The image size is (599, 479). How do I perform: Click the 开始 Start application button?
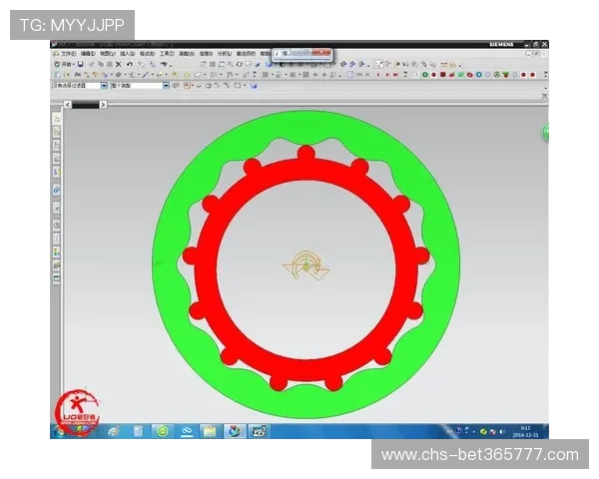[x=64, y=64]
